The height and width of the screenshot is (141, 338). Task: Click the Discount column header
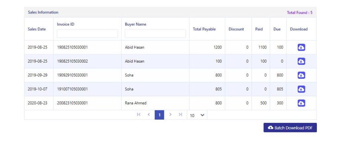click(236, 29)
